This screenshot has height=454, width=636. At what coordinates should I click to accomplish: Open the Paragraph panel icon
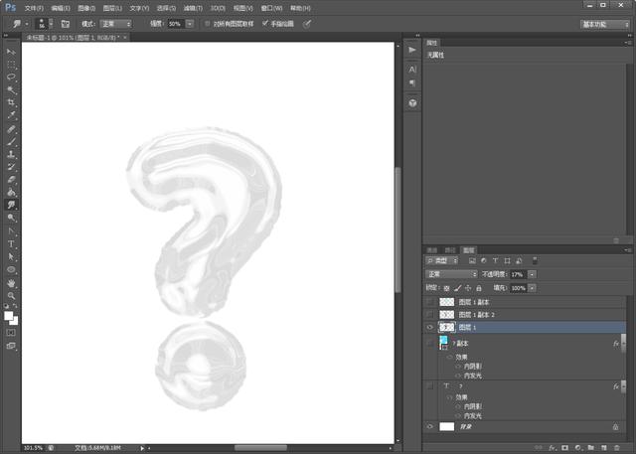[412, 83]
